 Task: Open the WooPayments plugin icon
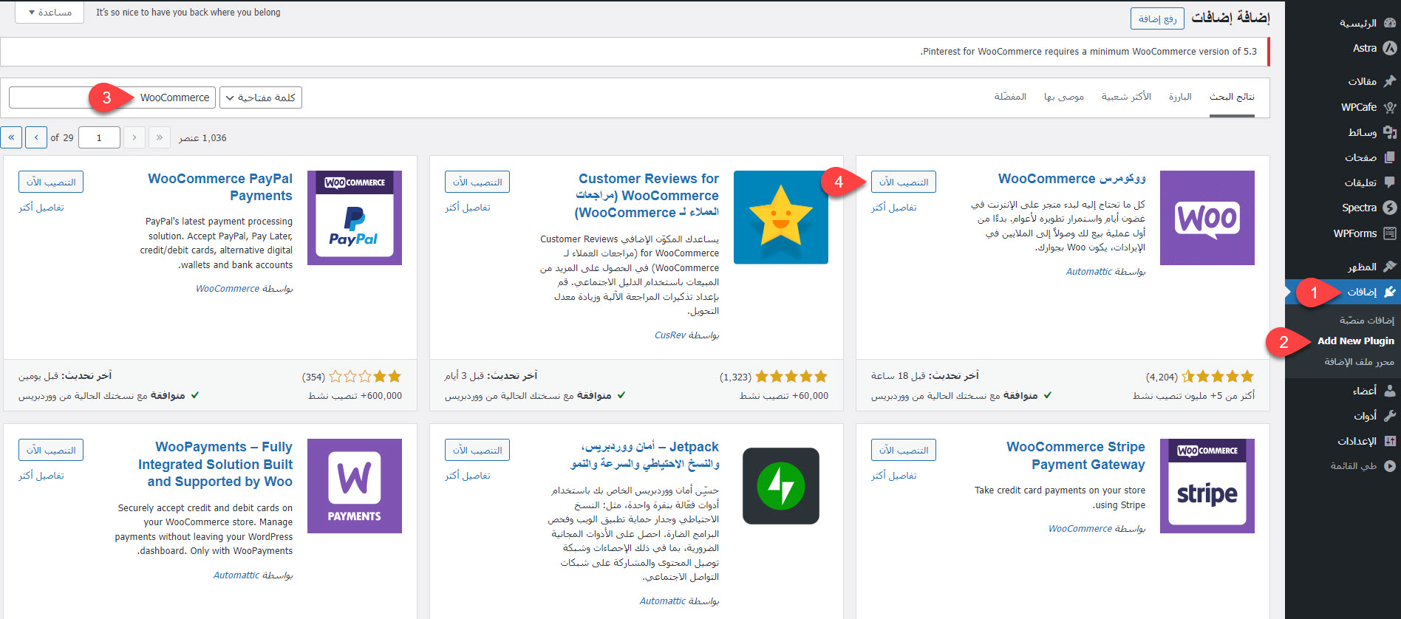[354, 486]
